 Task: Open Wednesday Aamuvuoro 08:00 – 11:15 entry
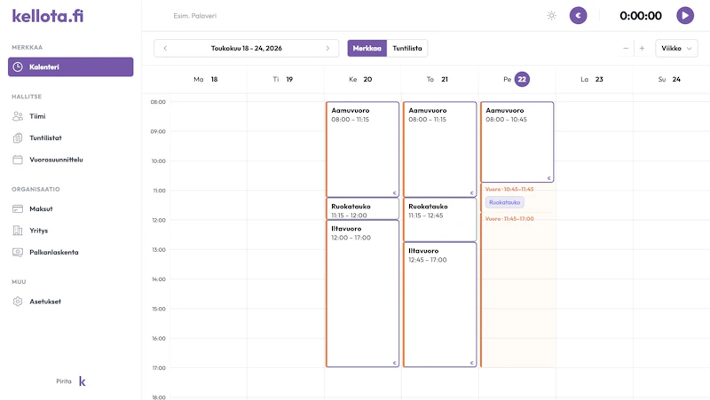click(x=362, y=149)
